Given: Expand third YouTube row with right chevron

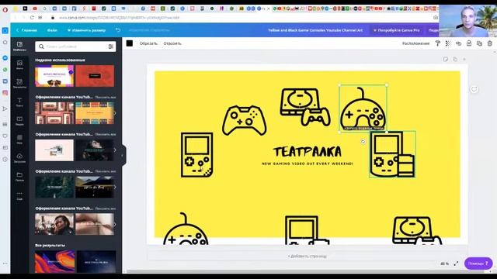Looking at the screenshot, I should click(x=115, y=188).
